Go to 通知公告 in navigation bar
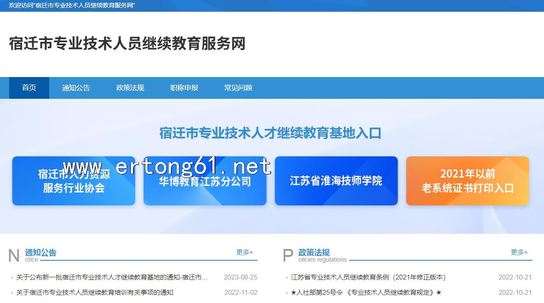Image resolution: width=544 pixels, height=303 pixels. 76,88
